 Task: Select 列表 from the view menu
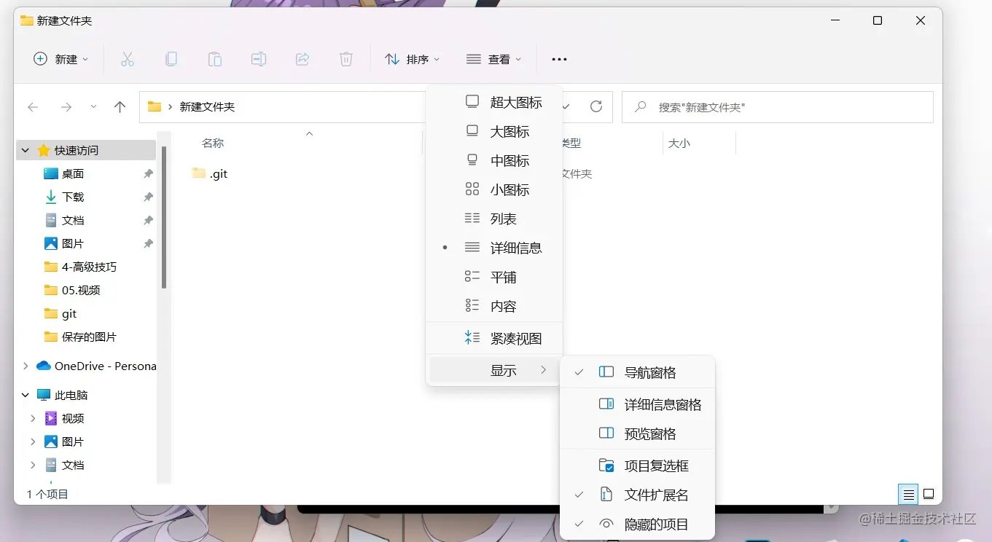pos(505,219)
